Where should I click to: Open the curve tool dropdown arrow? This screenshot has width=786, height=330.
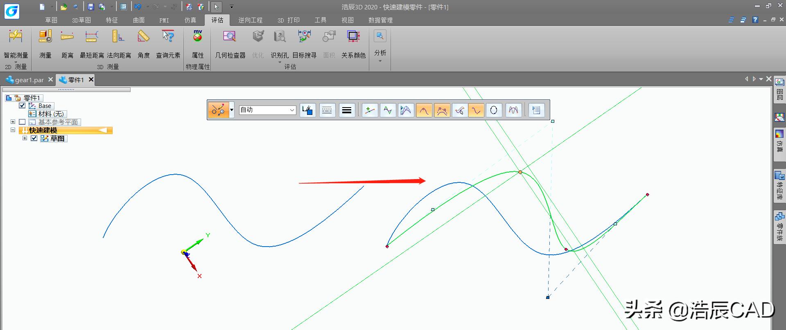point(232,110)
